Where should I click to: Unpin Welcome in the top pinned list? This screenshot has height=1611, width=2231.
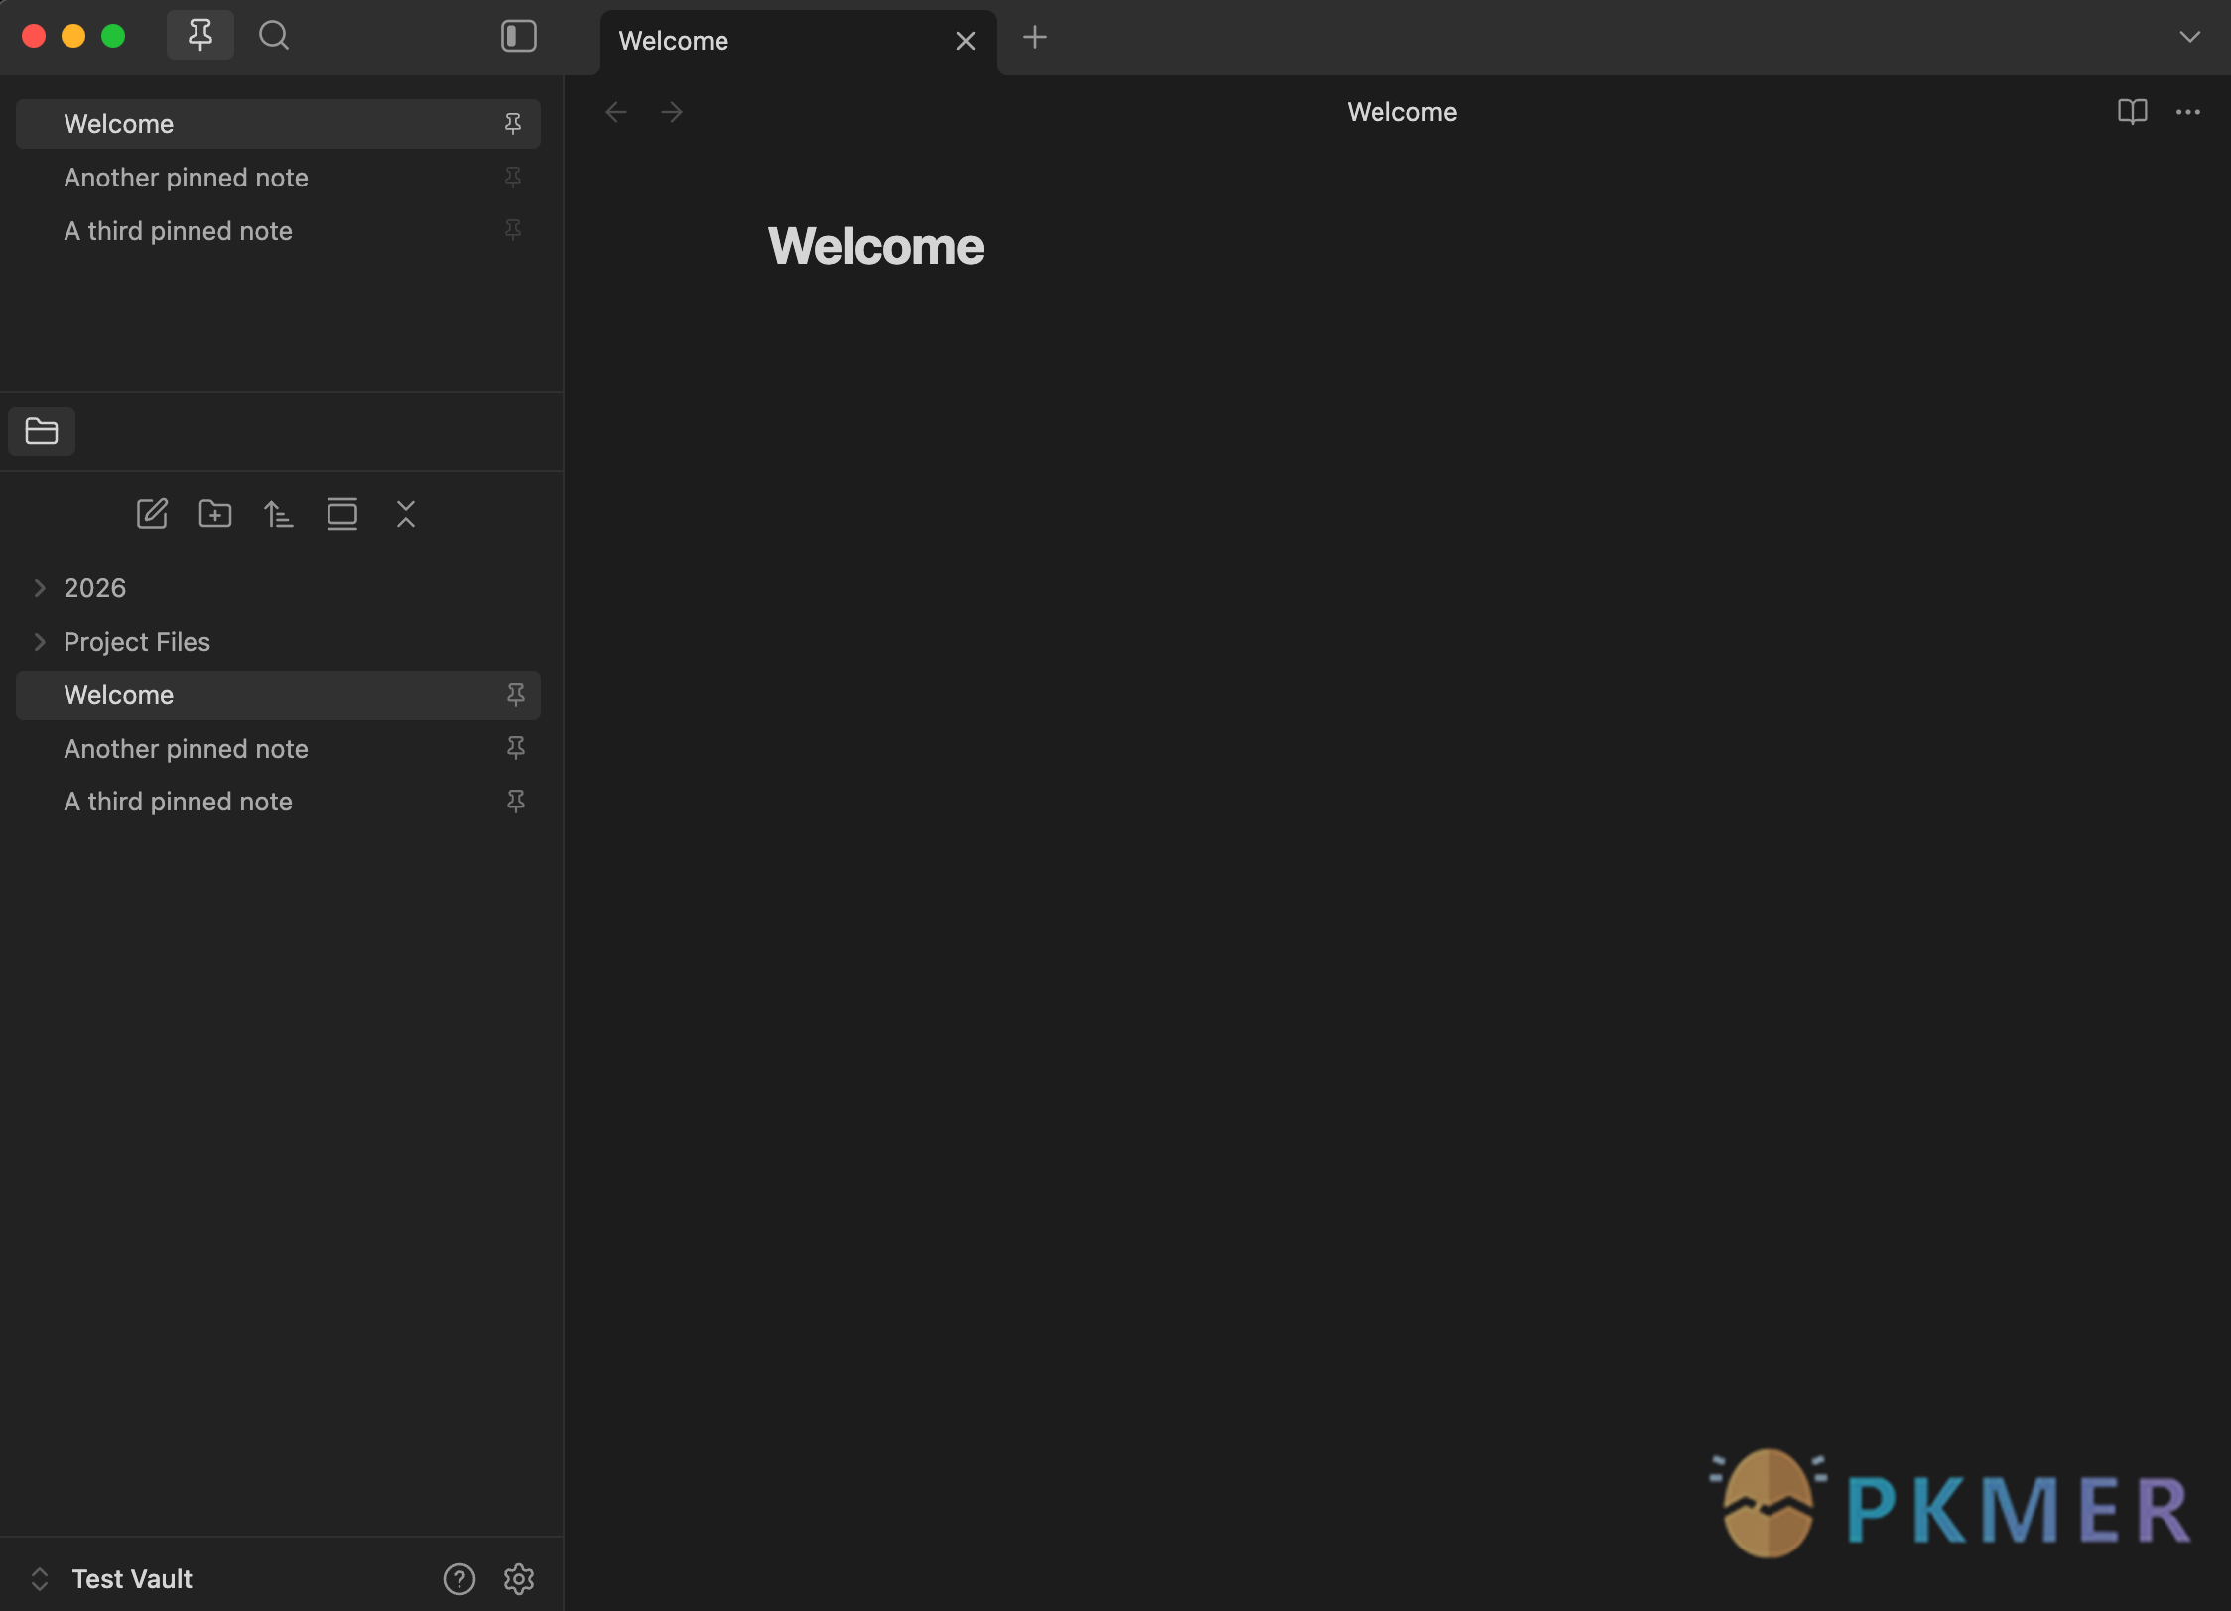(x=513, y=124)
